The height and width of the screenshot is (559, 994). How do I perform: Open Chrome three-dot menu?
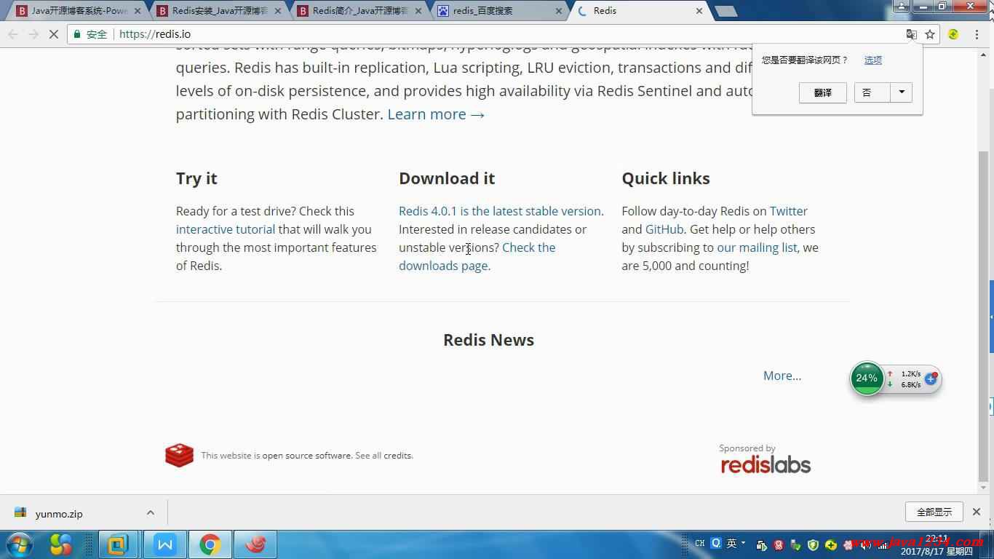click(x=977, y=34)
